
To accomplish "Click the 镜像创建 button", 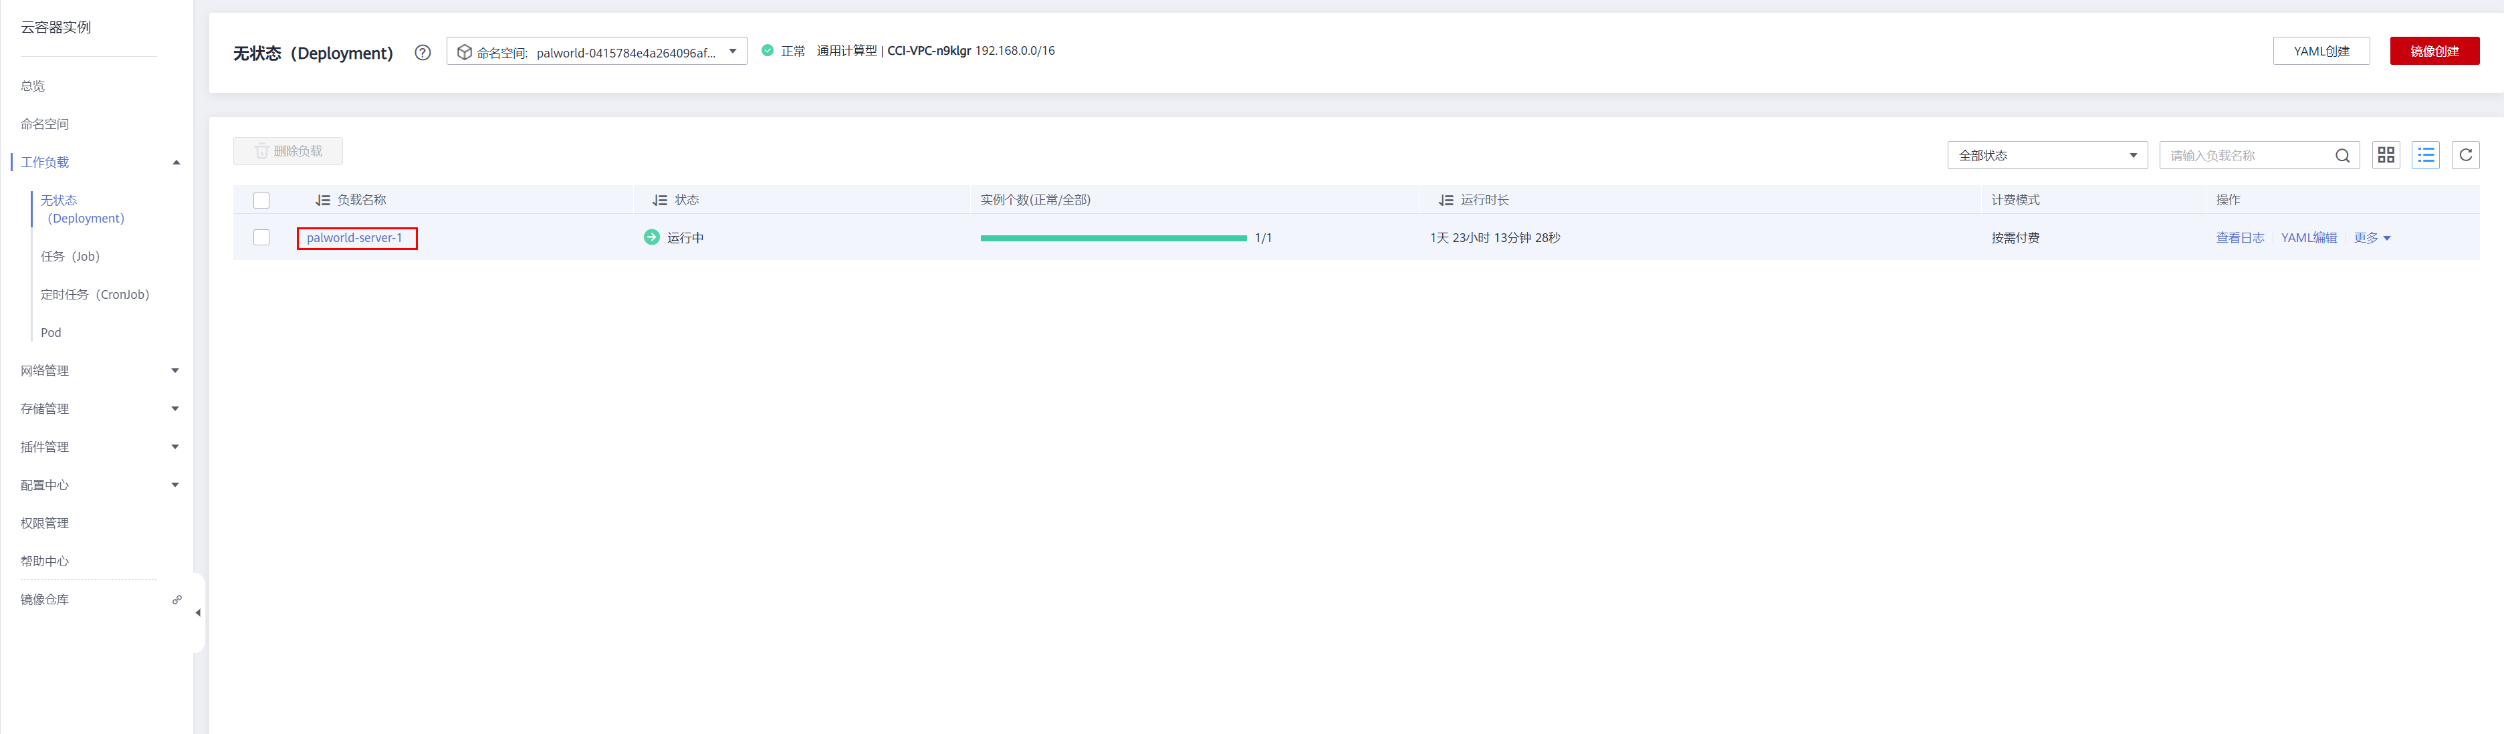I will [2433, 51].
